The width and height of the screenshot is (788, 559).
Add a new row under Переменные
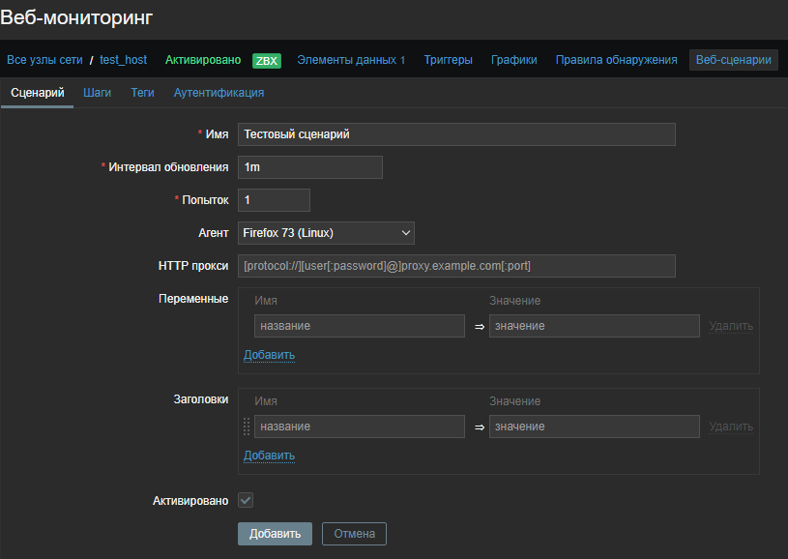269,355
